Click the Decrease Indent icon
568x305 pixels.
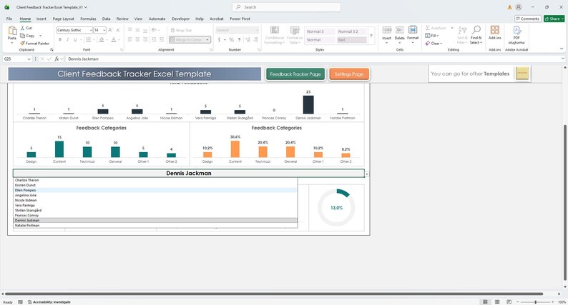pyautogui.click(x=154, y=39)
